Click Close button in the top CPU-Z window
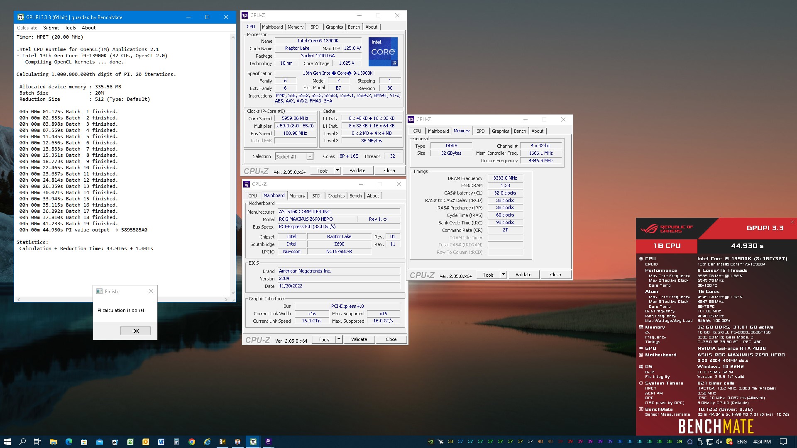The height and width of the screenshot is (448, 797). 389,170
